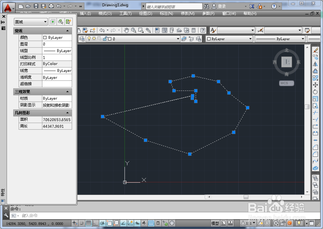Open the 修改(M) menu
The image size is (323, 229).
[x=188, y=14]
